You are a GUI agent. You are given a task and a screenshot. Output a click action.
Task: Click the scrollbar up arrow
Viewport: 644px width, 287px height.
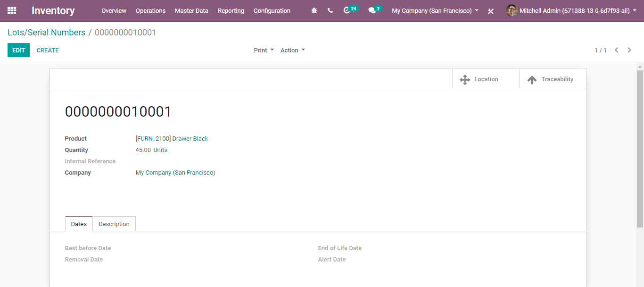click(640, 66)
